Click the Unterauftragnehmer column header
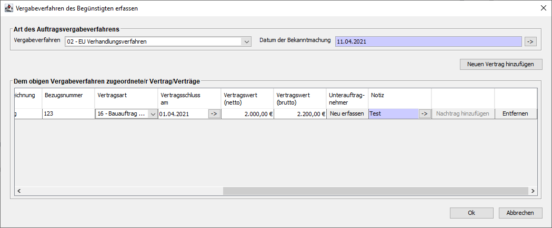This screenshot has height=228, width=552. (347, 98)
